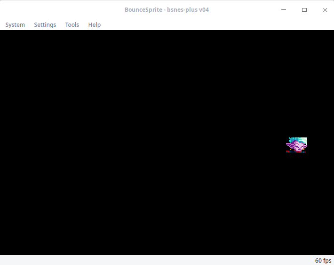Maximize the bsnes-plus window
The width and height of the screenshot is (334, 265).
click(304, 10)
